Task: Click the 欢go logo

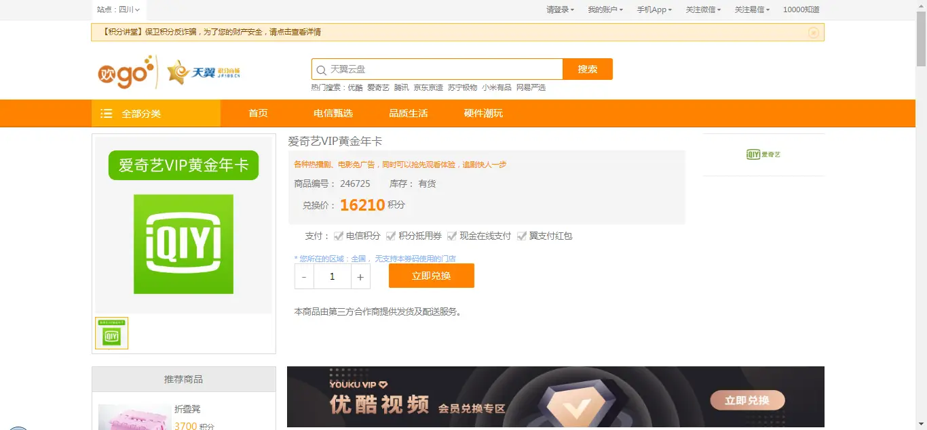Action: click(127, 72)
